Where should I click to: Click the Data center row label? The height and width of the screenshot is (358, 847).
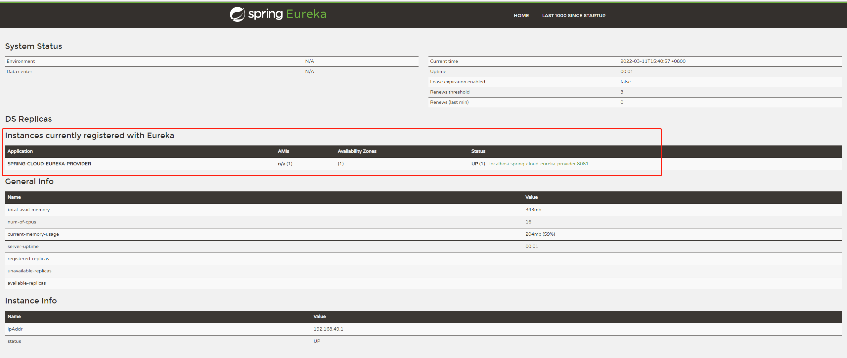point(19,71)
